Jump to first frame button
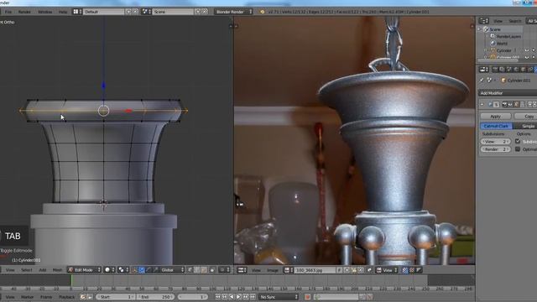Image resolution: width=537 pixels, height=302 pixels. point(217,297)
